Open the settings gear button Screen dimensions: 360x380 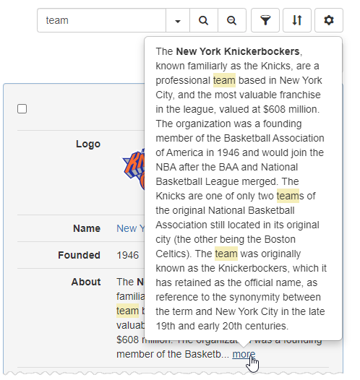pyautogui.click(x=329, y=20)
